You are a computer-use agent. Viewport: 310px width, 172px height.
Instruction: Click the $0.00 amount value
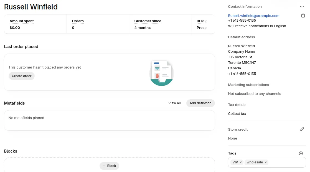(x=15, y=28)
